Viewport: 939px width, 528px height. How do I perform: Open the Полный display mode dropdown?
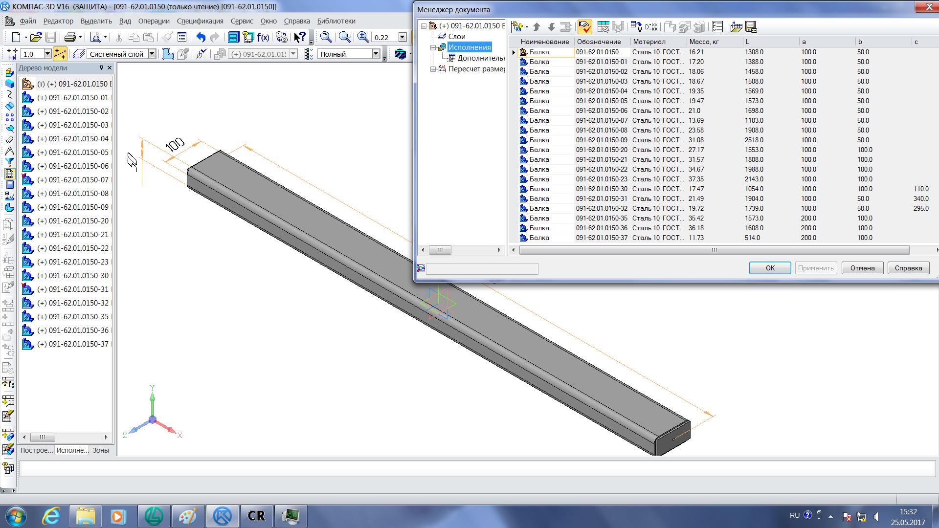(376, 54)
